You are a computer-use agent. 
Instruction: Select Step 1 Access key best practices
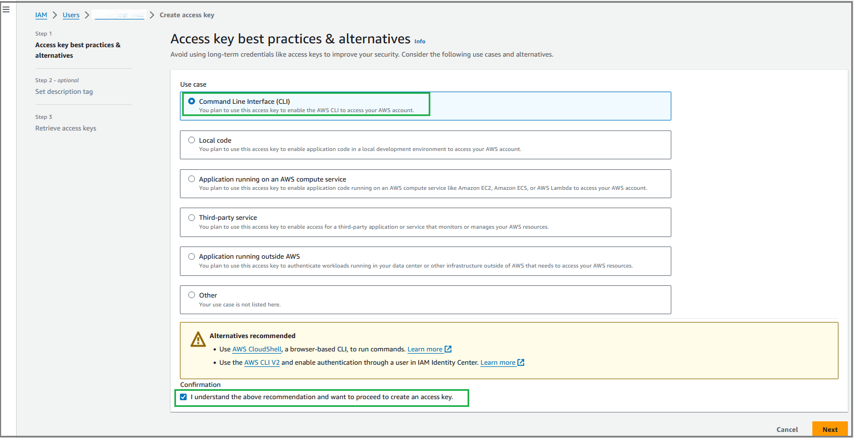coord(78,50)
